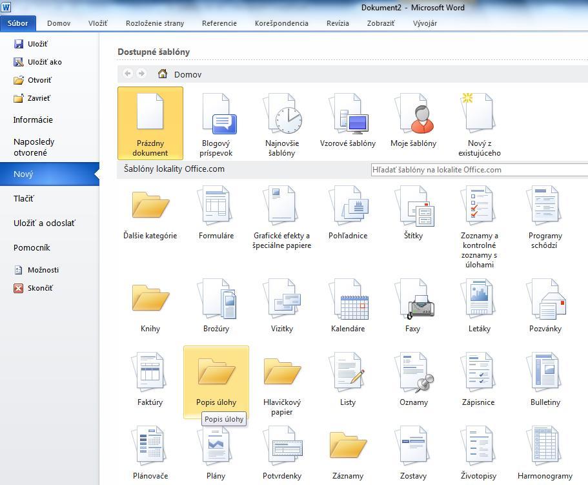The image size is (588, 485).
Task: Open the Harmonogramy template category
Action: 545,453
